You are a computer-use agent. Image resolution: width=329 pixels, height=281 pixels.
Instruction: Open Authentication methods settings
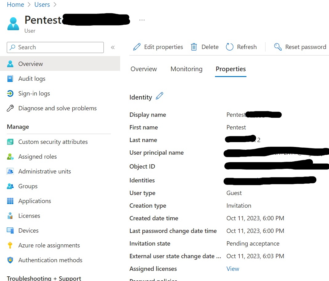[50, 260]
